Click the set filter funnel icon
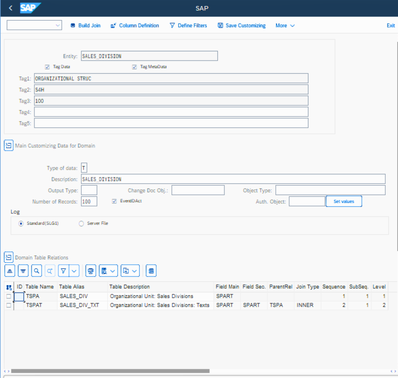Image resolution: width=398 pixels, height=378 pixels. click(64, 271)
